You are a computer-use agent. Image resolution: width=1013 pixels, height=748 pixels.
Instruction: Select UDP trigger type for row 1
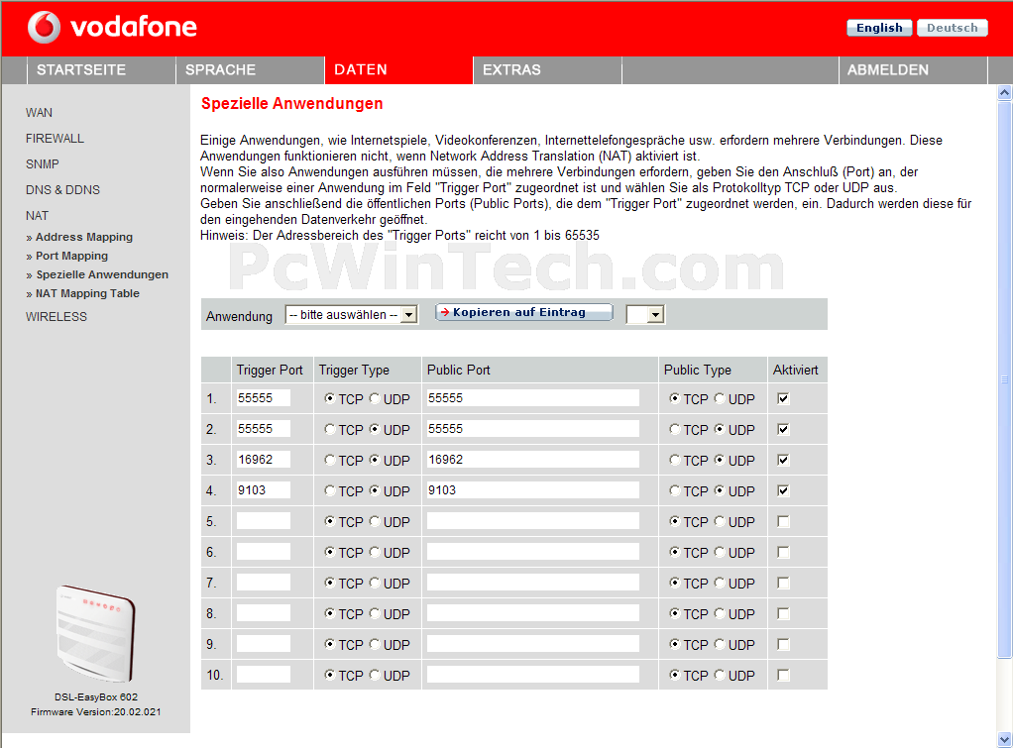[375, 398]
